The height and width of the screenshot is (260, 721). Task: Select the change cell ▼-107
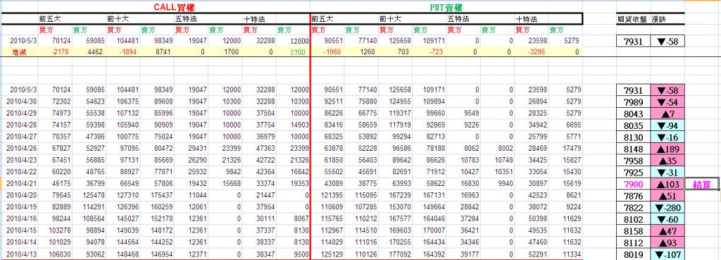pyautogui.click(x=667, y=255)
